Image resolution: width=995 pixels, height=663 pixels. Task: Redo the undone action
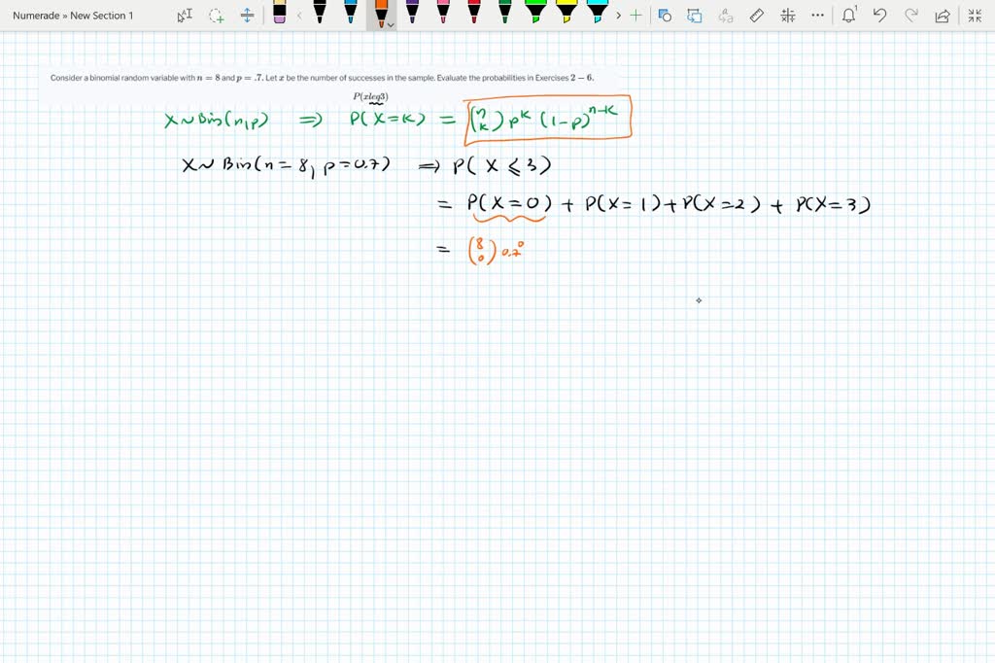[x=912, y=15]
